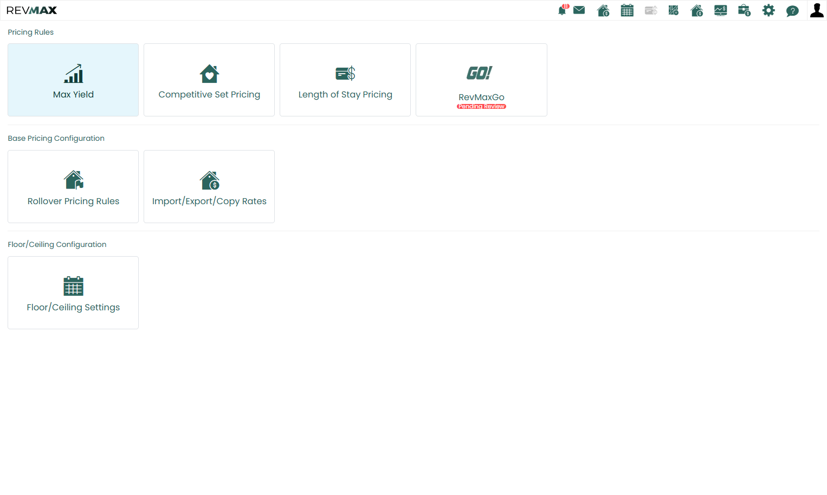Open the help question-mark bubble

792,11
